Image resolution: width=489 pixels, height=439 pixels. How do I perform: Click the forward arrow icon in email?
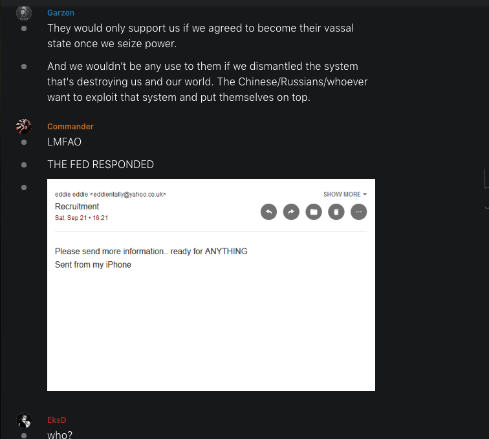pyautogui.click(x=291, y=211)
